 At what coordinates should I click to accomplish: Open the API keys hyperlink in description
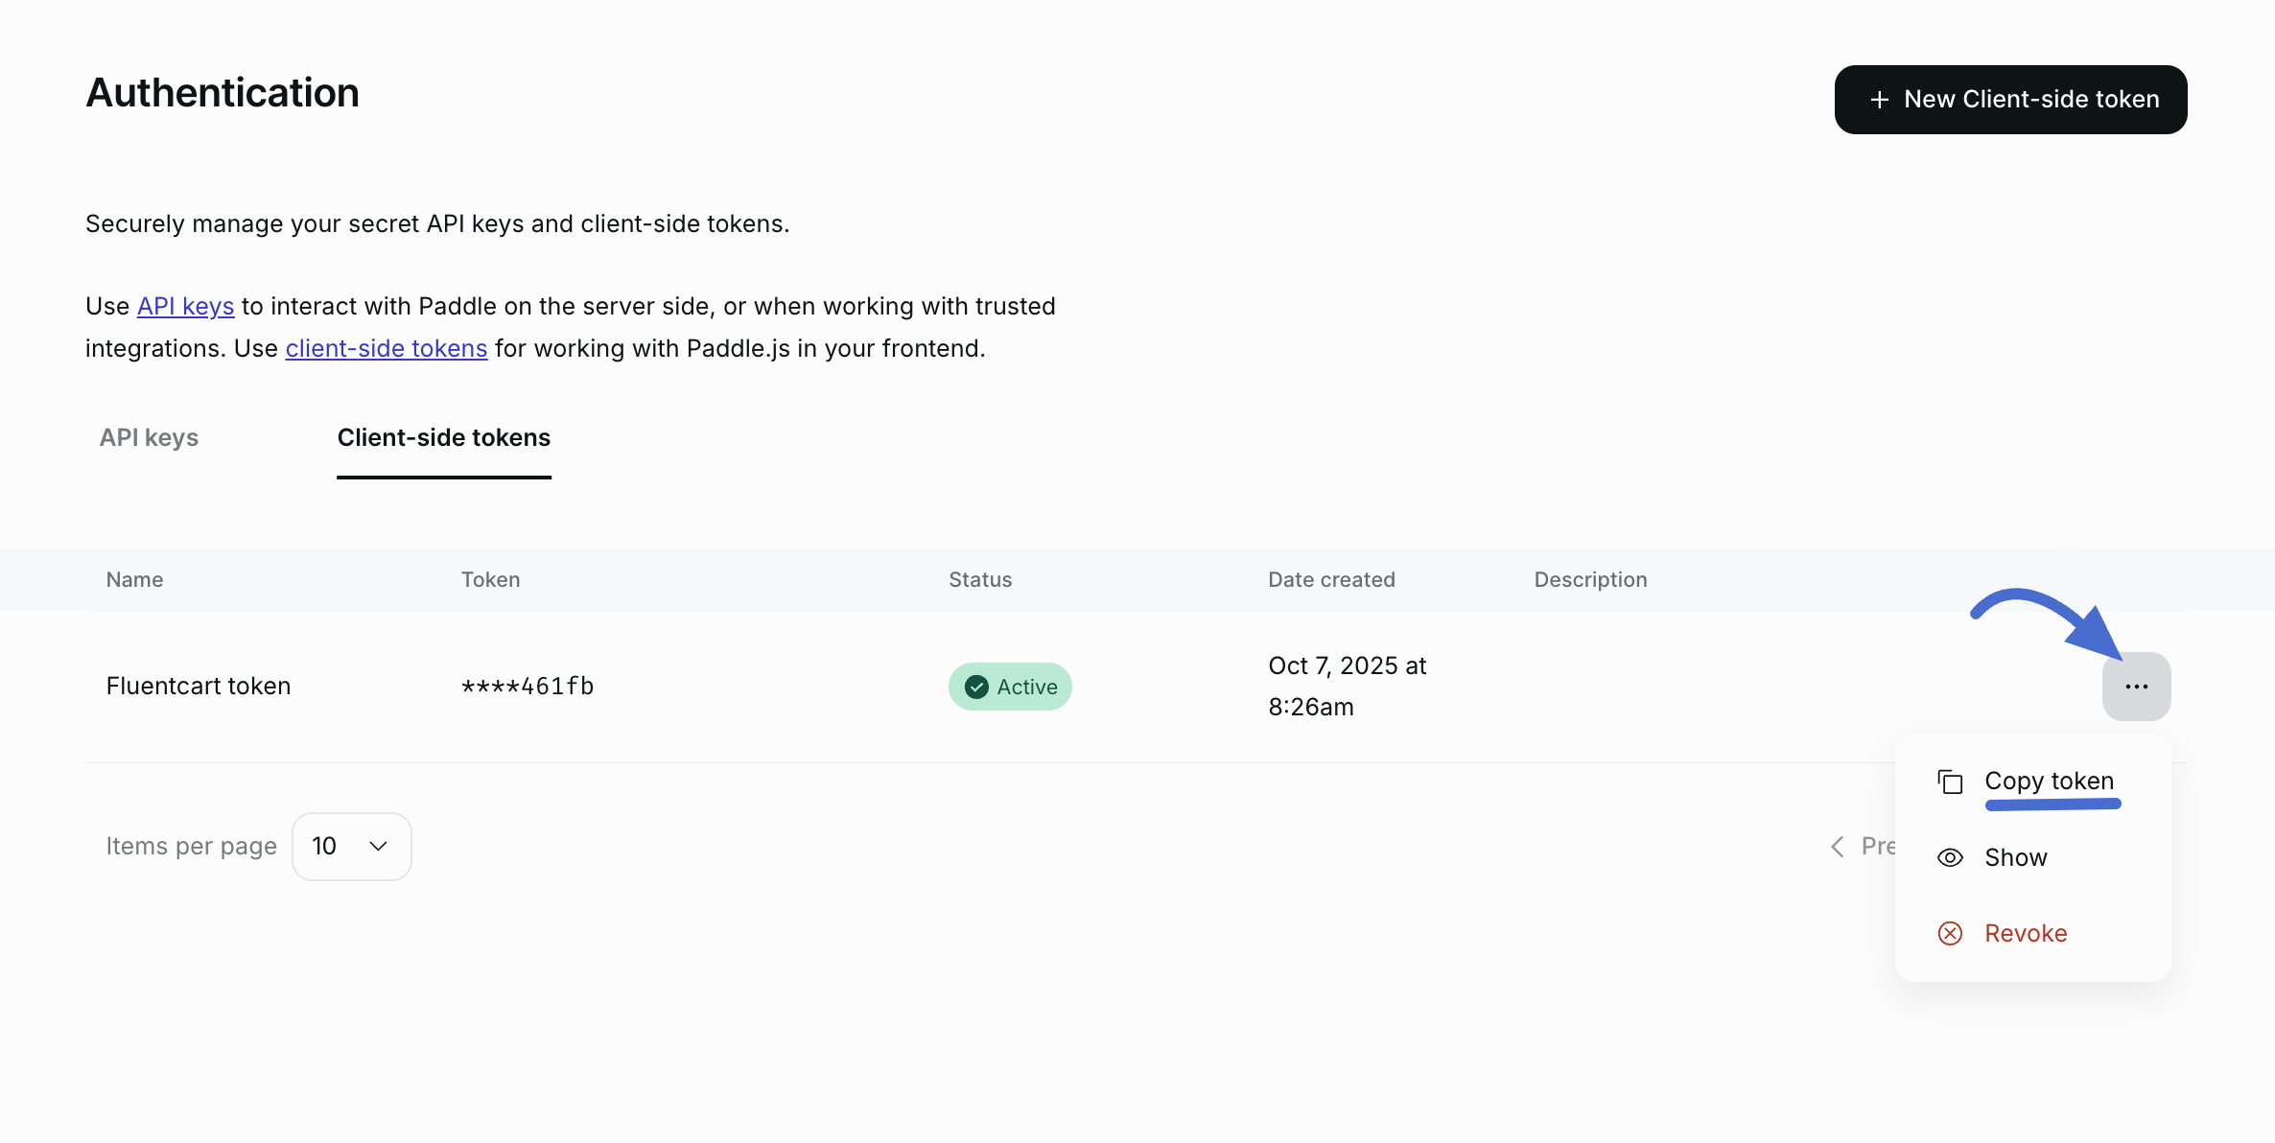(185, 306)
